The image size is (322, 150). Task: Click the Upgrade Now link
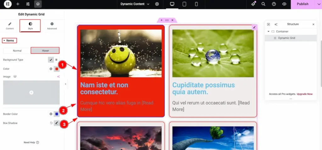[x=305, y=94]
